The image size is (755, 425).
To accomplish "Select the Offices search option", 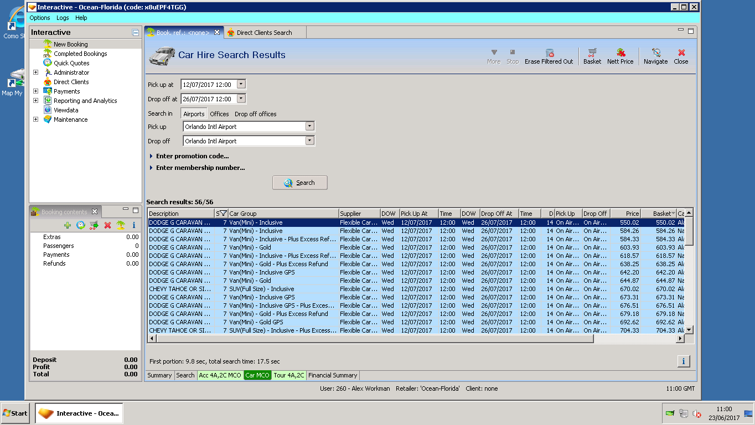I will pos(219,114).
